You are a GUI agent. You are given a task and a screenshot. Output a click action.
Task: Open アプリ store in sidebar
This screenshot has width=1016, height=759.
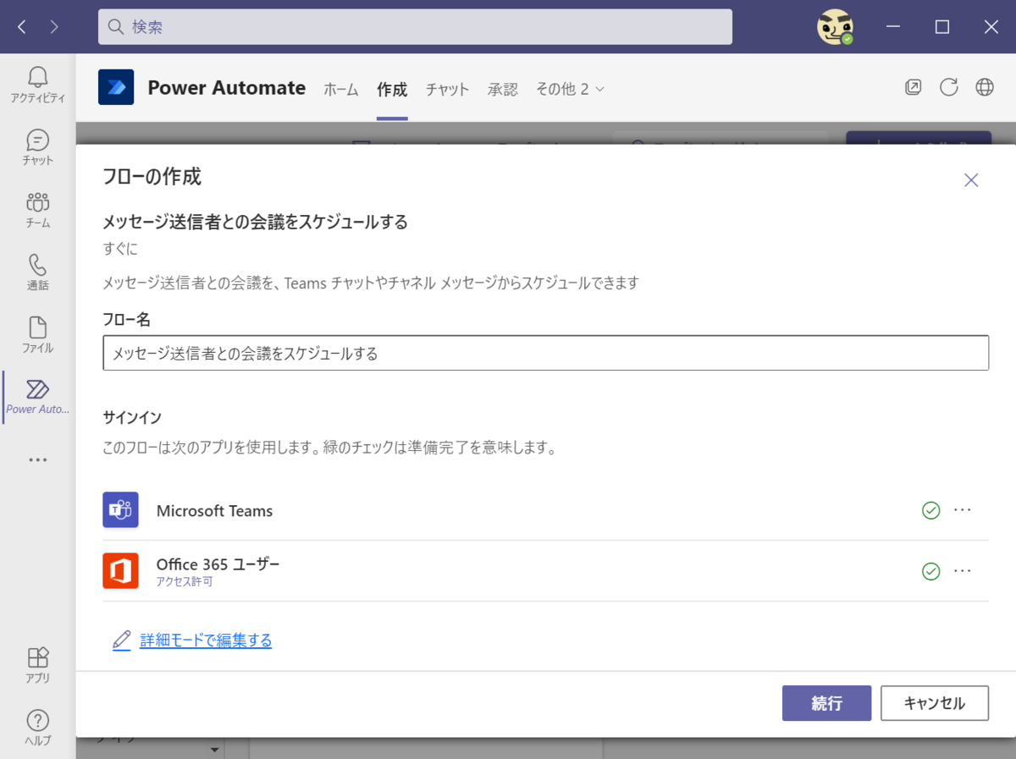point(37,665)
